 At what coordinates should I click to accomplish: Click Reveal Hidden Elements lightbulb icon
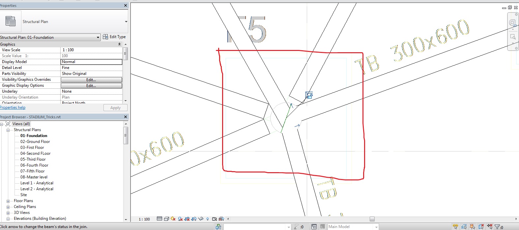pyautogui.click(x=208, y=219)
